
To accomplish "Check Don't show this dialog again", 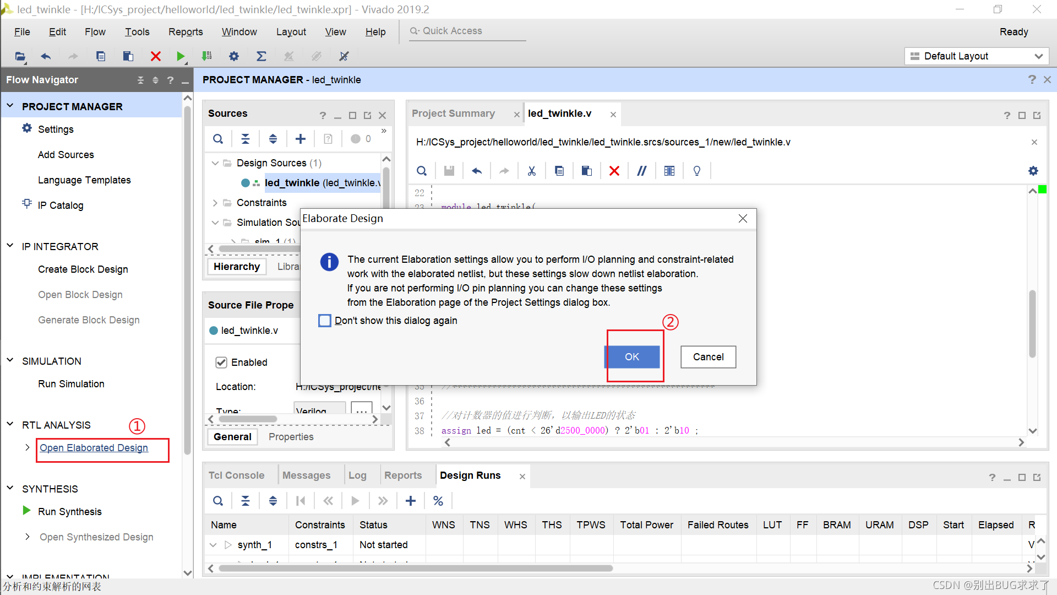I will click(325, 321).
